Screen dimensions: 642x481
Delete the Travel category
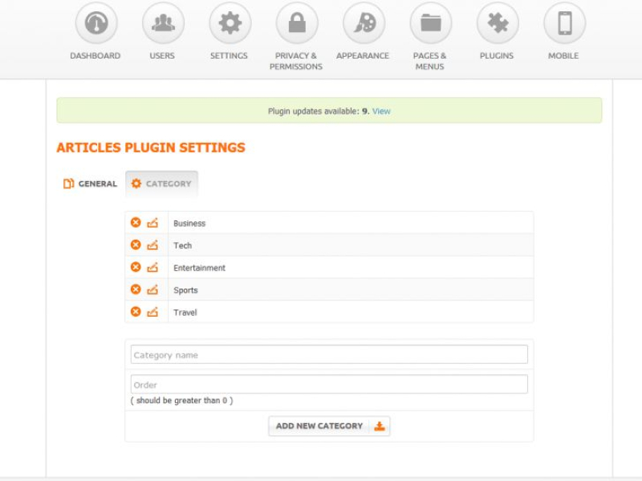click(136, 312)
